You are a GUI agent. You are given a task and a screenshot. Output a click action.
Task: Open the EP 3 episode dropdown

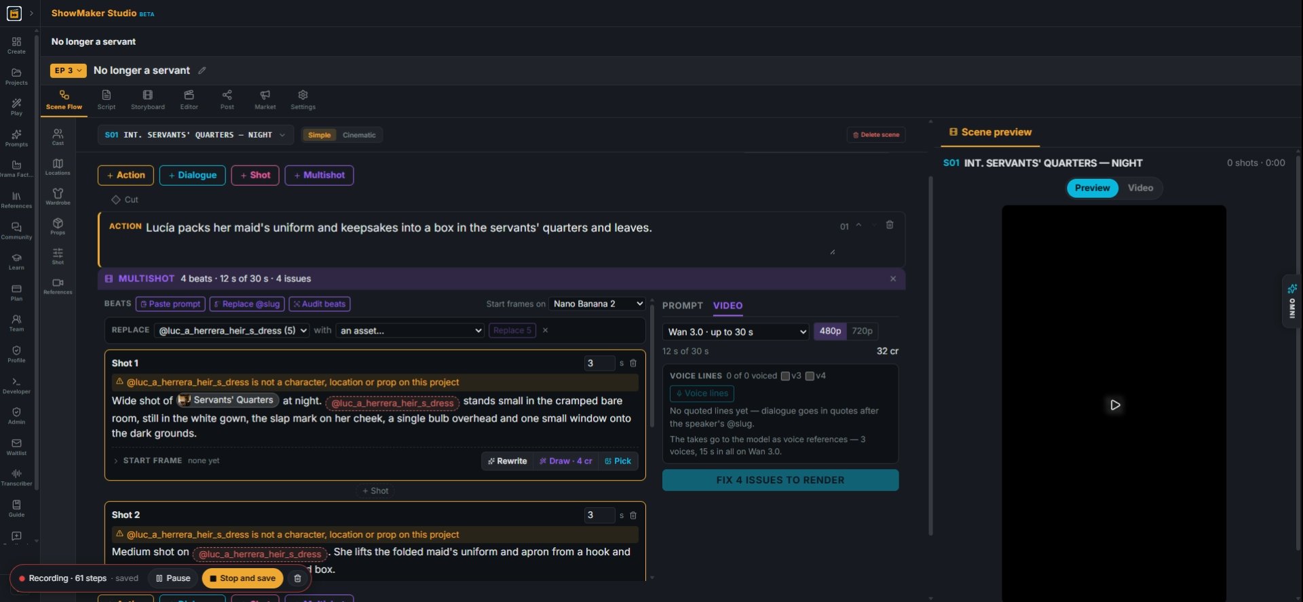coord(69,71)
